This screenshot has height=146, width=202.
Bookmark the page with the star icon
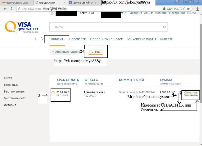tap(188, 9)
